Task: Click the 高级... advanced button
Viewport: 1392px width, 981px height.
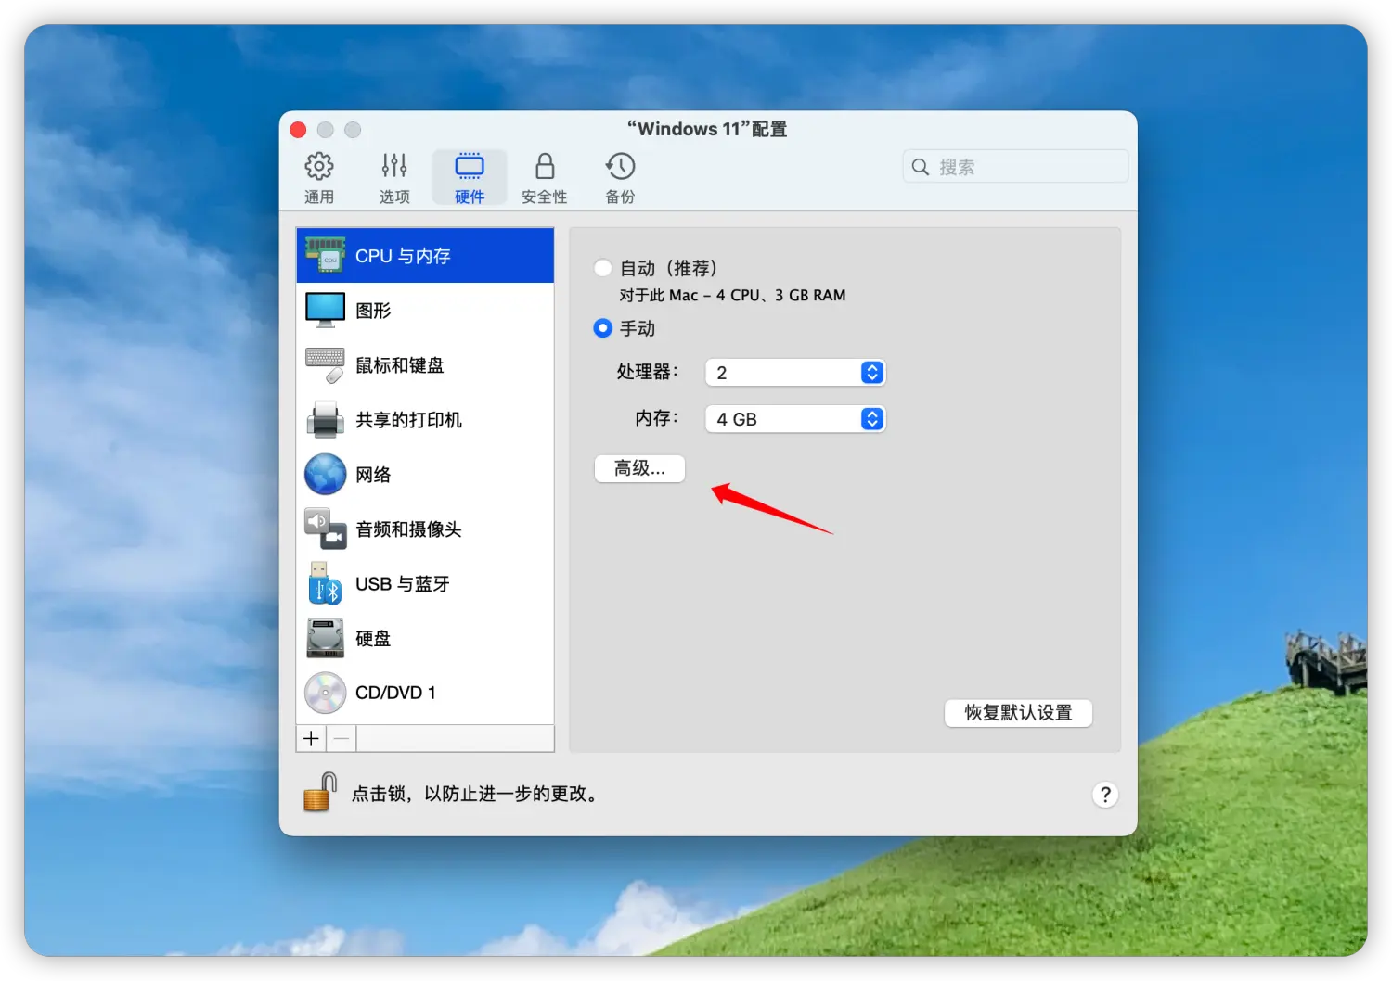Action: 639,469
